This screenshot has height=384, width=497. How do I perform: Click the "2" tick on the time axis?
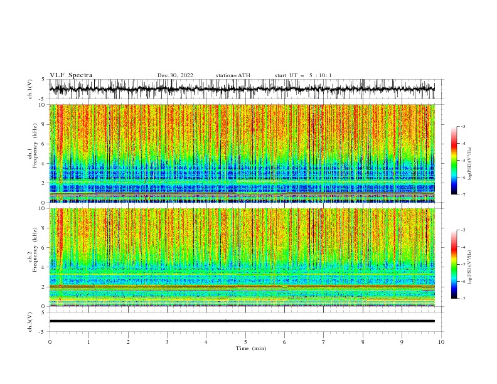128,342
